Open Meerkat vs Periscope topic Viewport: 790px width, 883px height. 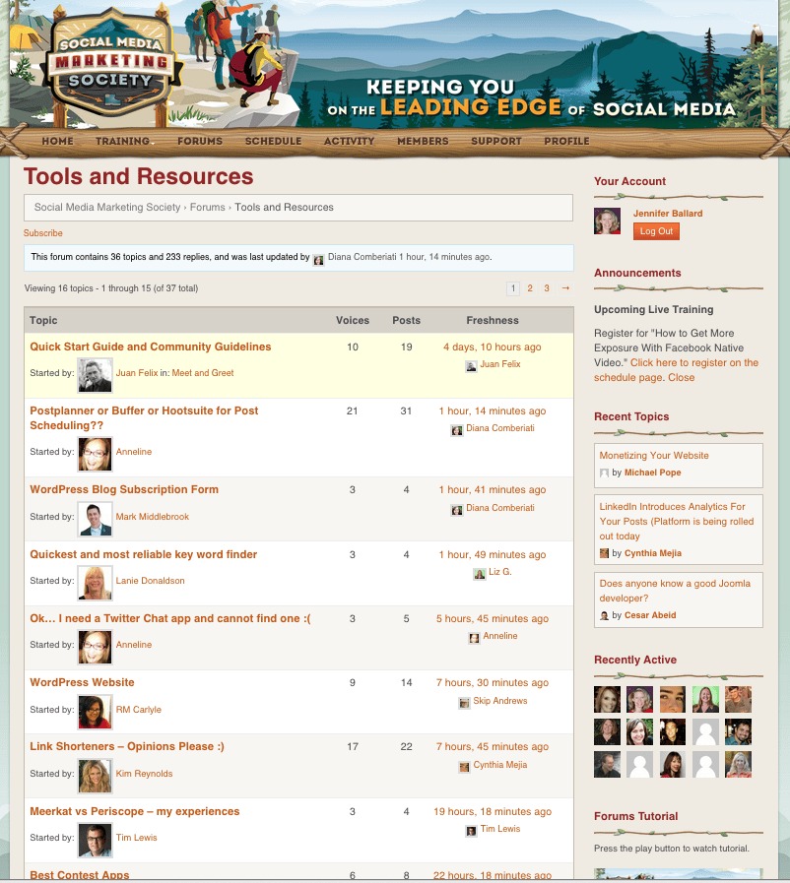[x=135, y=811]
